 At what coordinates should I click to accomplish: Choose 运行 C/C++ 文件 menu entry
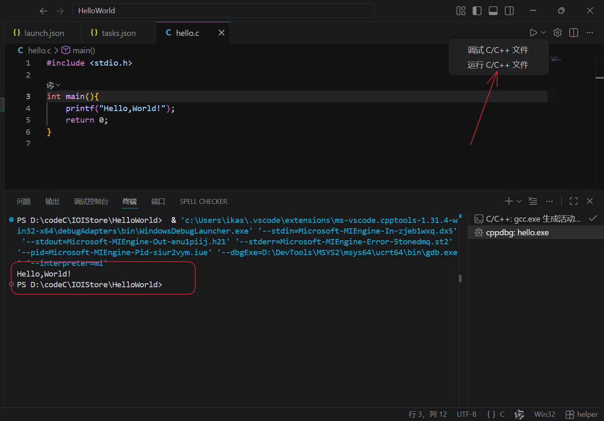coord(498,65)
